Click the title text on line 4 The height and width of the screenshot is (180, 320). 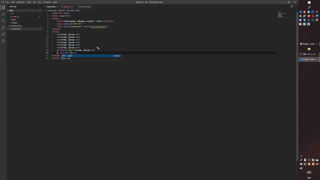click(x=85, y=21)
